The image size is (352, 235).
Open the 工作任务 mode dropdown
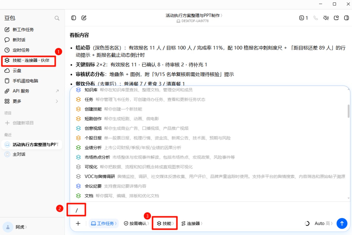click(104, 223)
